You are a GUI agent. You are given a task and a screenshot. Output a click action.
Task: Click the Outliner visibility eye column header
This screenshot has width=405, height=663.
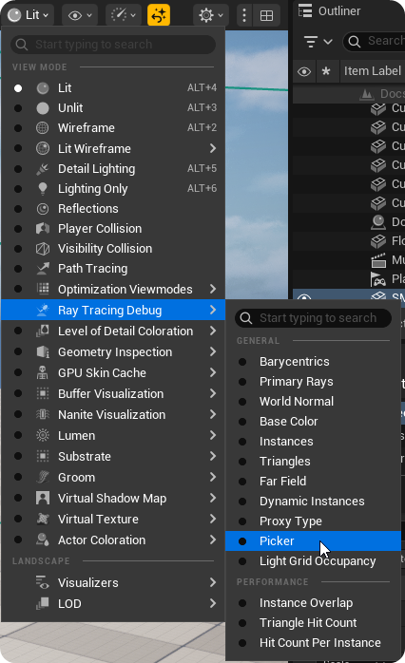(304, 71)
